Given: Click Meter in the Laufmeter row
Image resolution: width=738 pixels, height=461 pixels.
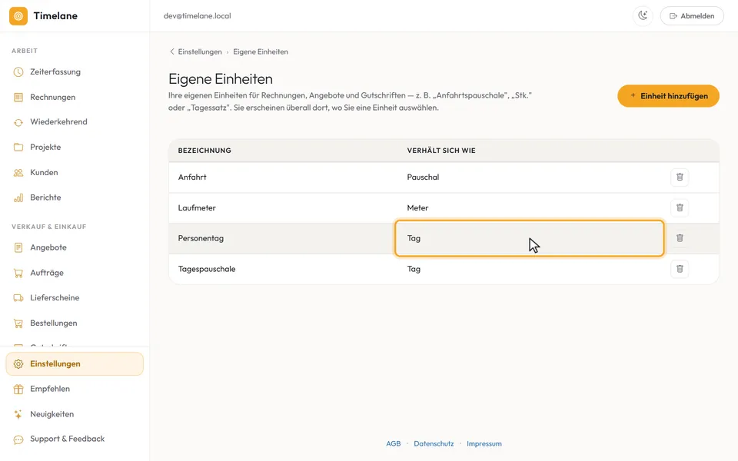Looking at the screenshot, I should [417, 208].
